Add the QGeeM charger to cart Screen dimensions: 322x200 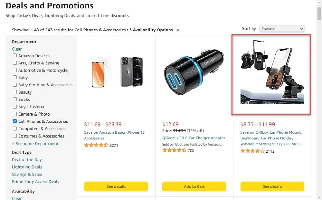coord(194,186)
